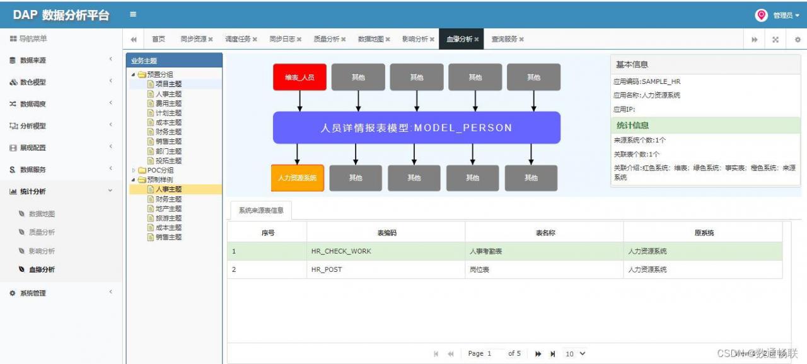Close the 血缘分析 tab
Viewport: 807px width, 364px height.
click(477, 39)
